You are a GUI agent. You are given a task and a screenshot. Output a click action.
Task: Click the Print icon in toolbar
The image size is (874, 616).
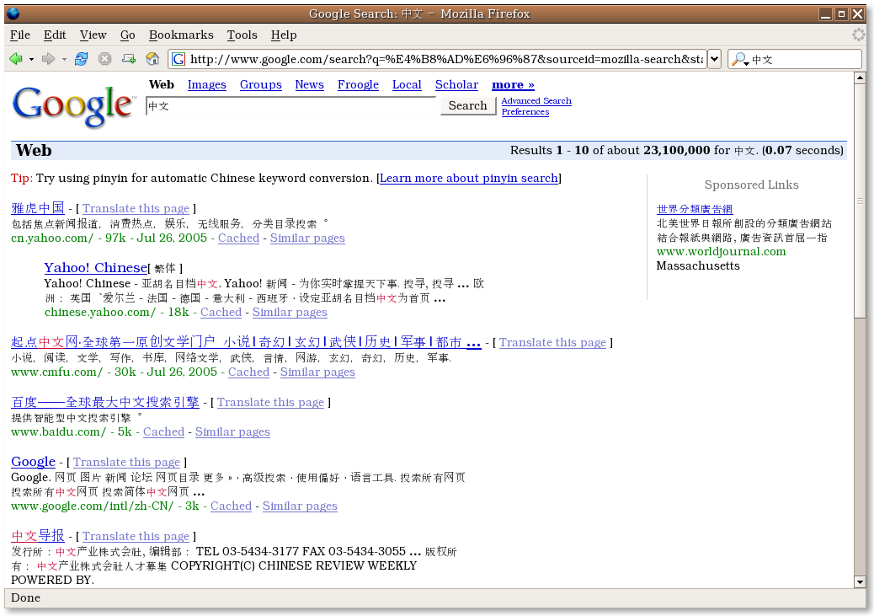(129, 59)
